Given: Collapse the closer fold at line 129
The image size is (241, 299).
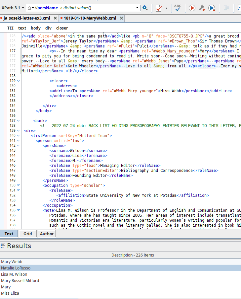Looking at the screenshot, I should [x=19, y=81].
